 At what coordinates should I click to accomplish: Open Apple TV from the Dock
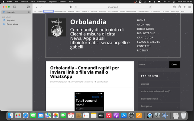click(x=101, y=116)
